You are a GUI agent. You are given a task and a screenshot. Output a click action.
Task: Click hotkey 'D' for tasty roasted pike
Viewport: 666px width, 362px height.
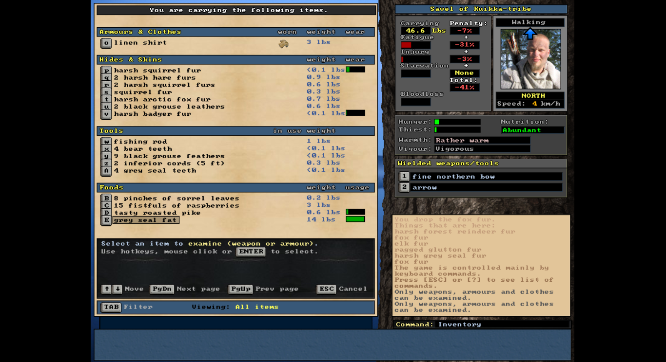pyautogui.click(x=106, y=213)
